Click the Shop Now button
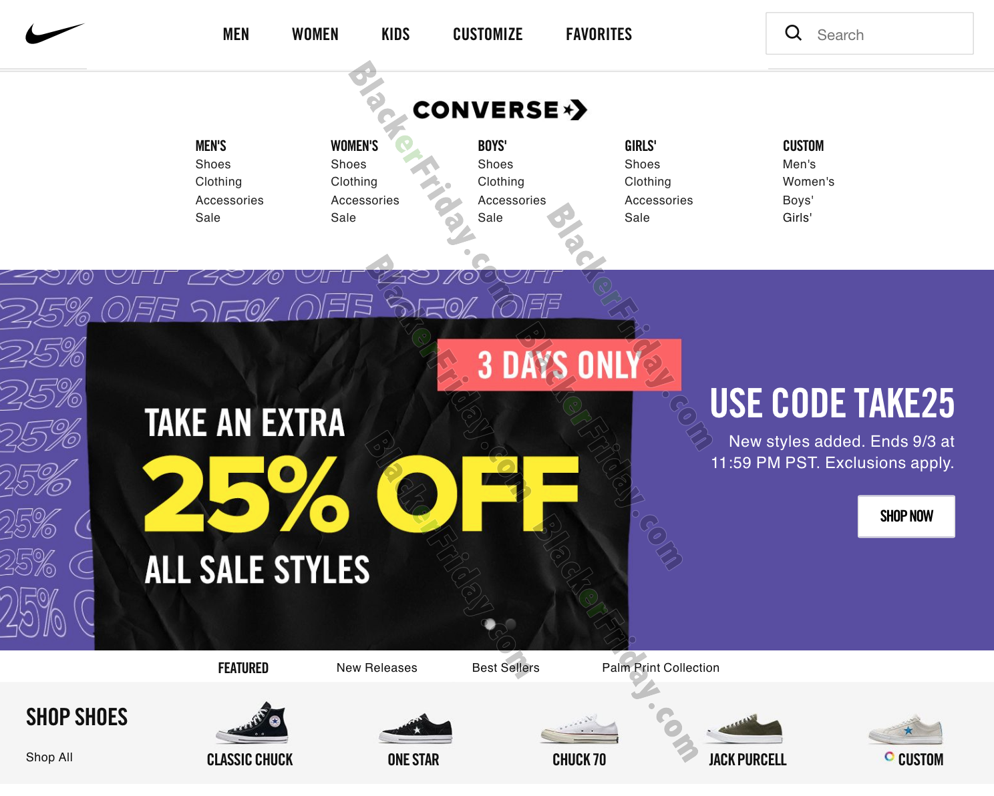The height and width of the screenshot is (796, 994). (x=906, y=516)
